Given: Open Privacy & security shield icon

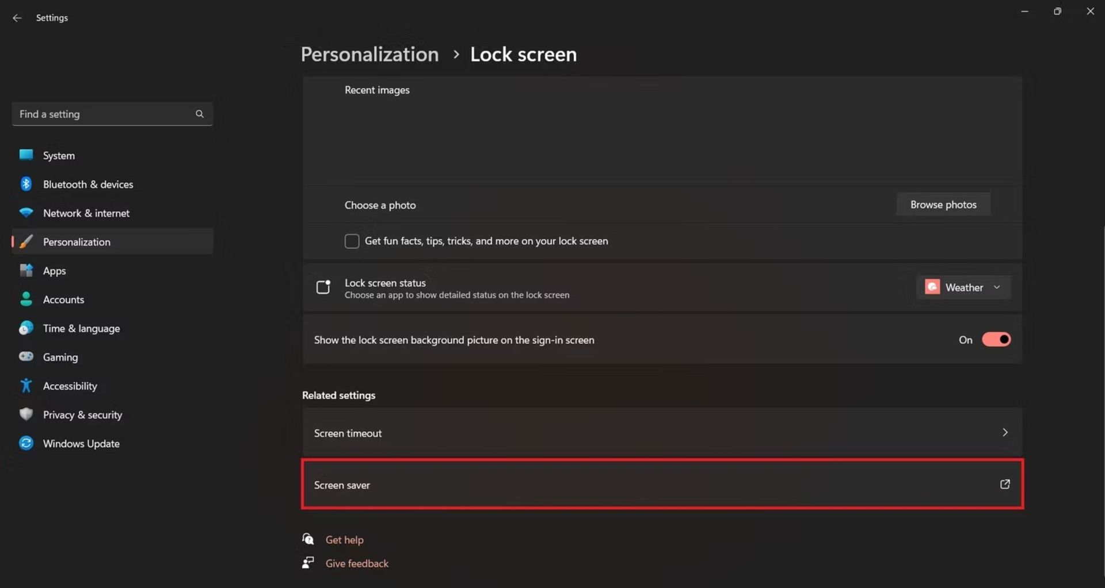Looking at the screenshot, I should [26, 414].
